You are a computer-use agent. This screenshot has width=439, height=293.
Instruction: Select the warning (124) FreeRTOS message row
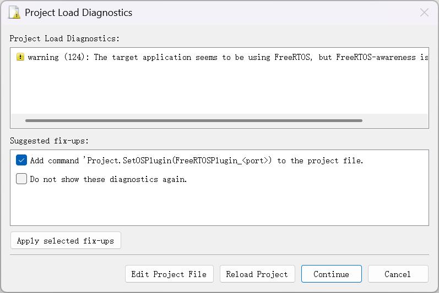click(x=219, y=57)
